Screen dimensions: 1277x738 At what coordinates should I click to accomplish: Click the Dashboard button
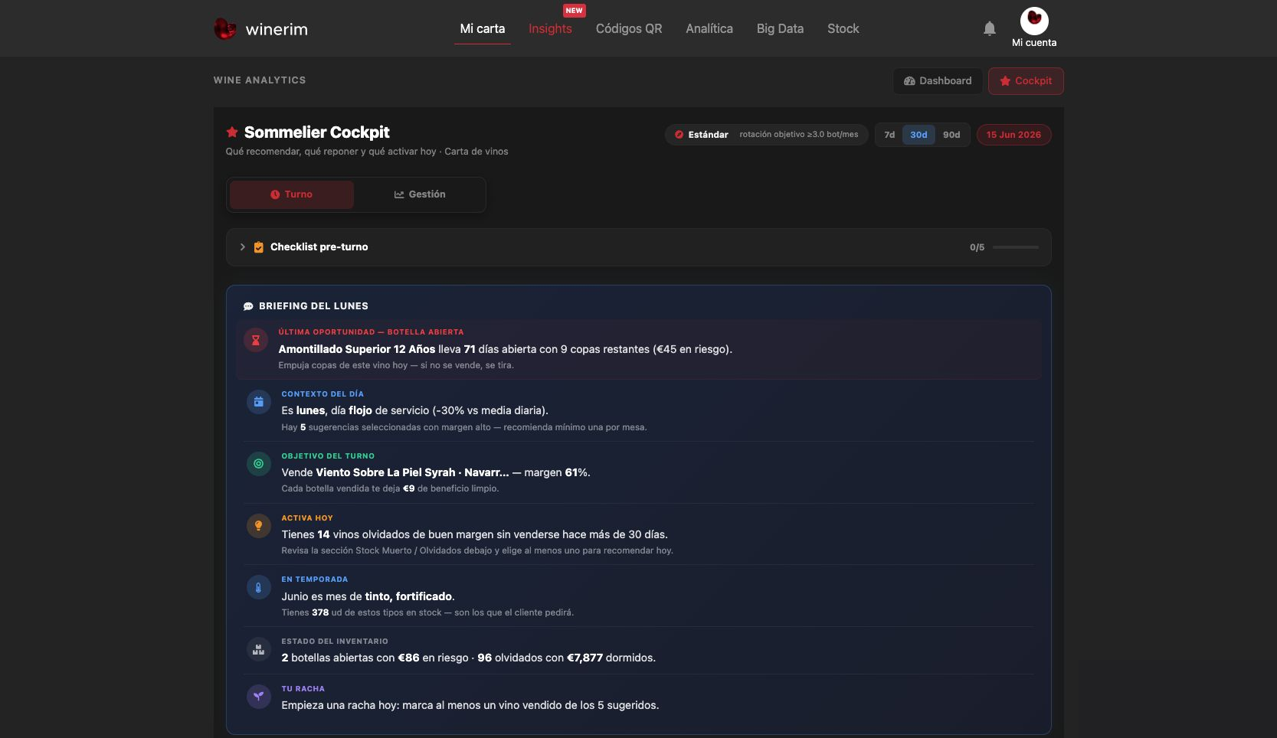tap(938, 81)
